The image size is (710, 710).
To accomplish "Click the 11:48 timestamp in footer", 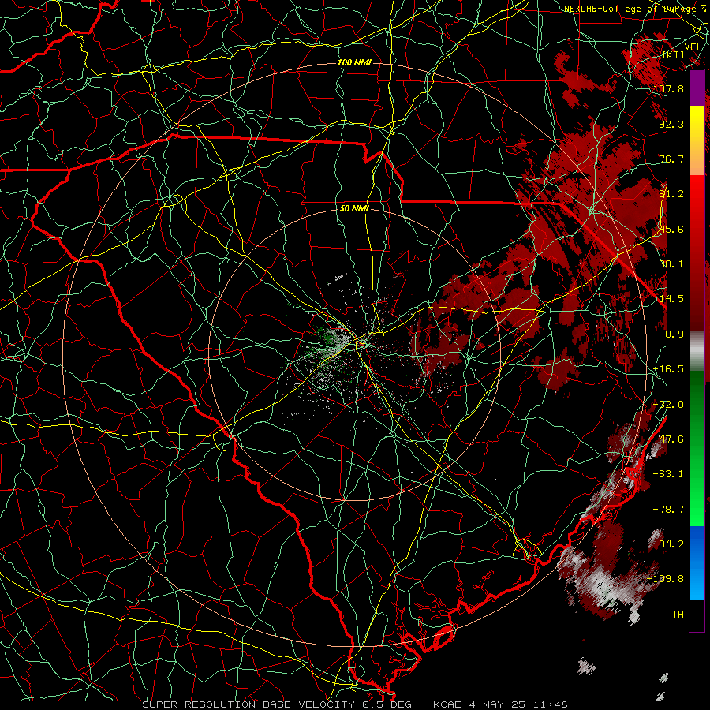I will (x=551, y=704).
